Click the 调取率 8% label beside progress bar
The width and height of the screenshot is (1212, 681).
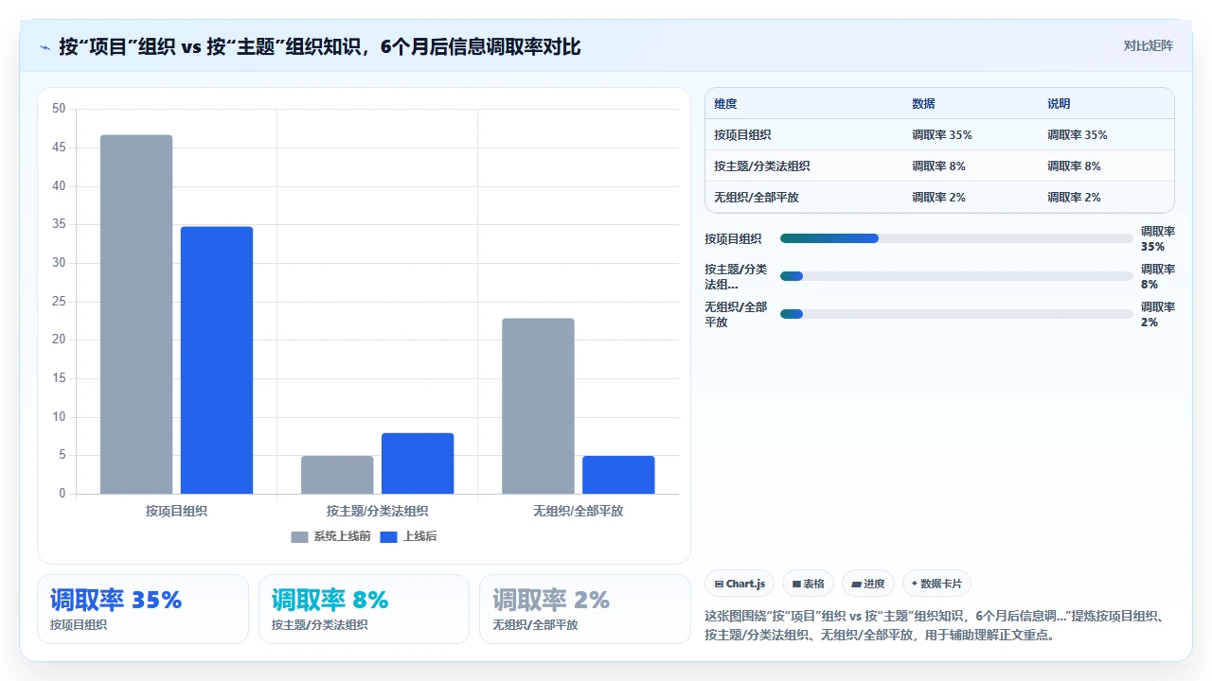[x=1158, y=276]
